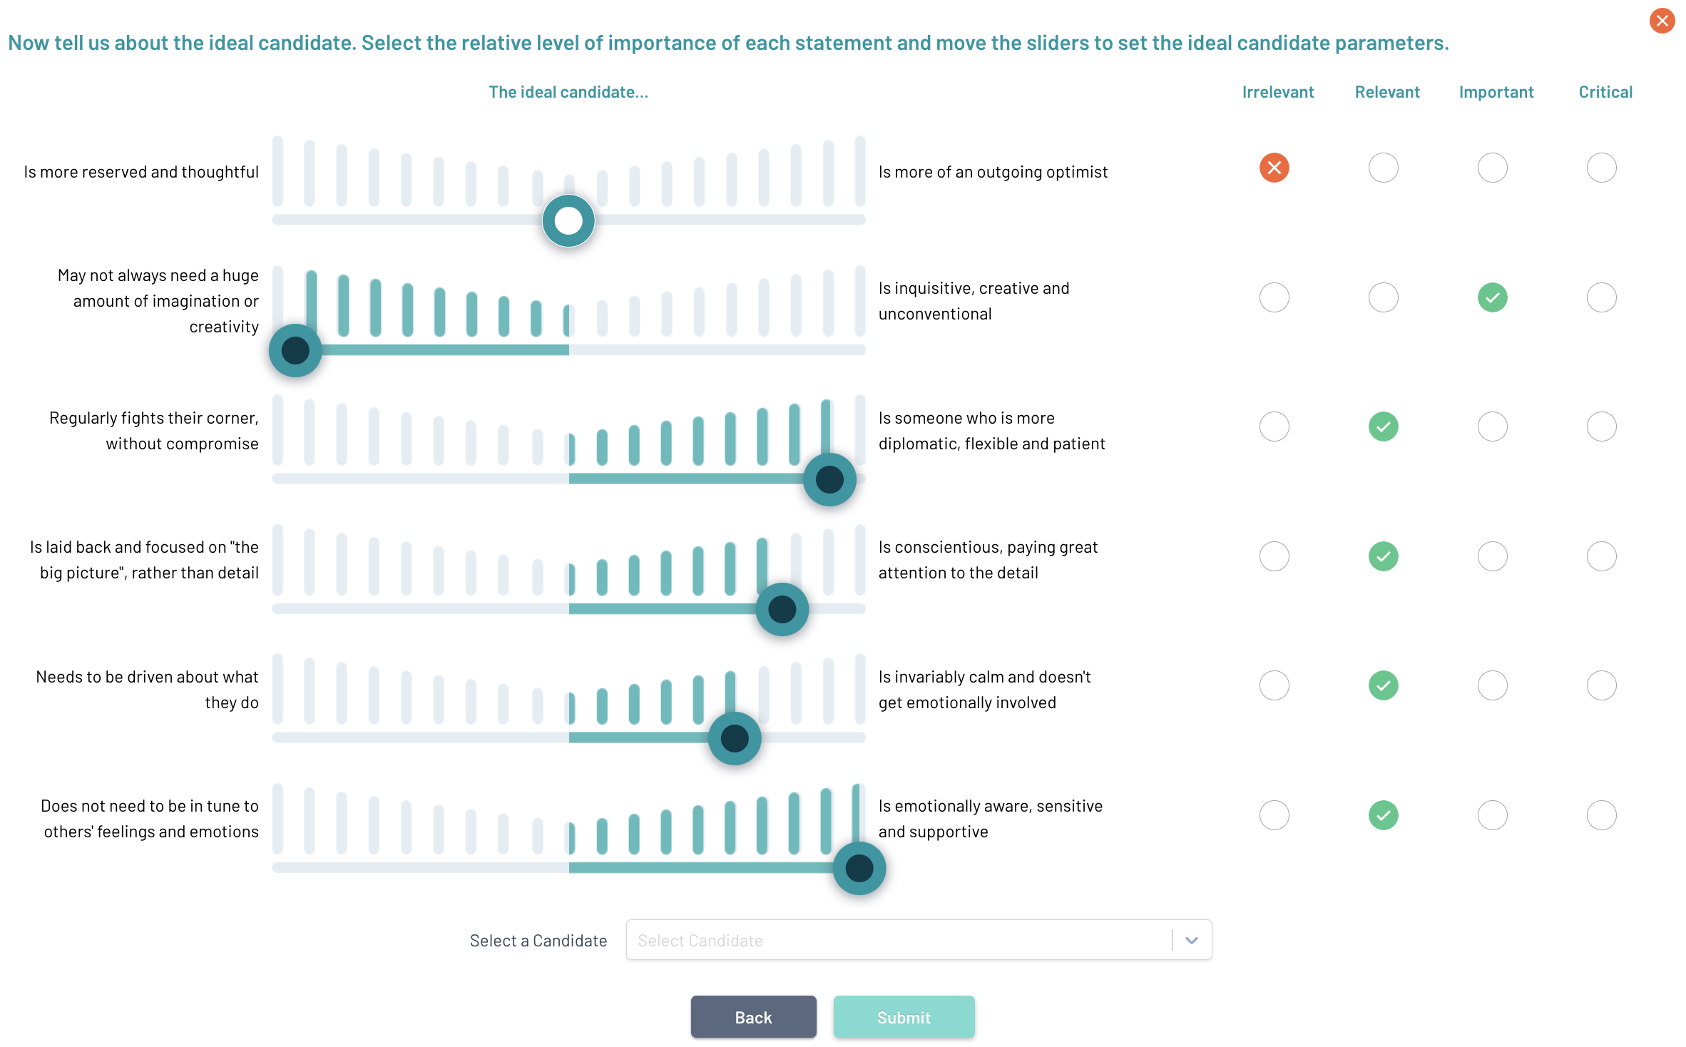
Task: Submit the ideal candidate parameters
Action: tap(904, 1017)
